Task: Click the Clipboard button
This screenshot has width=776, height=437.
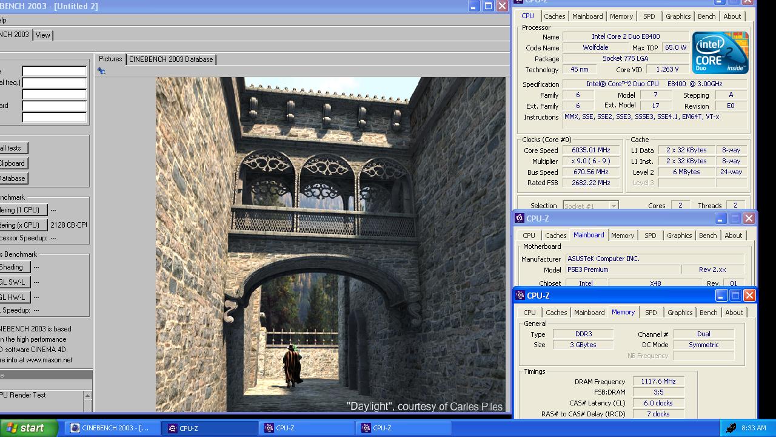Action: 13,163
